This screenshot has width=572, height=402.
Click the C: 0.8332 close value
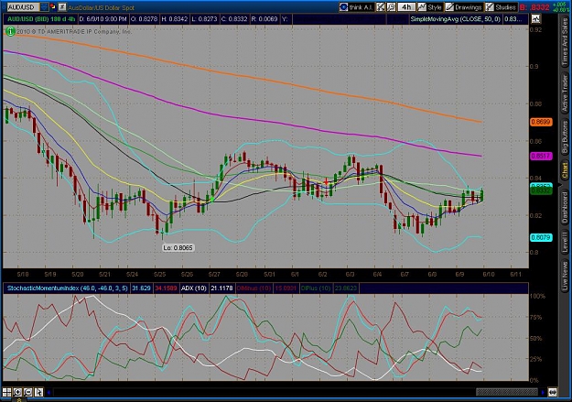pos(234,19)
